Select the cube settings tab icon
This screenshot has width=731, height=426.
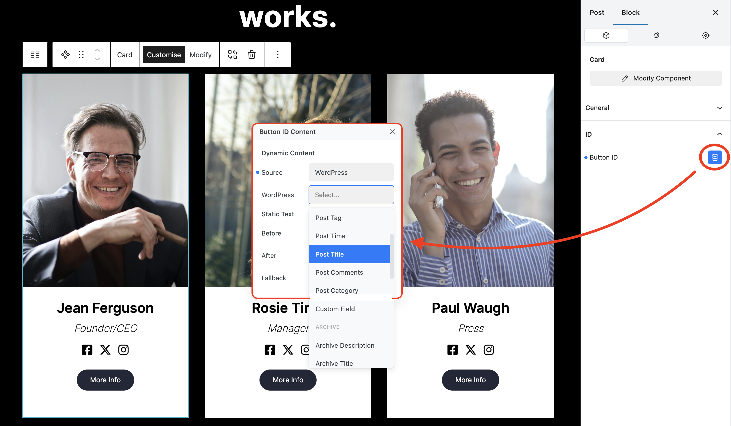click(x=606, y=35)
